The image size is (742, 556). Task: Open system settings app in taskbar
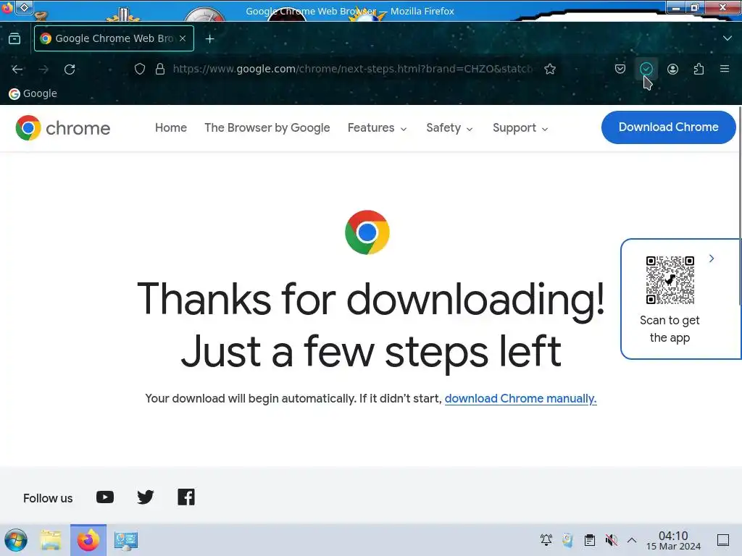click(x=125, y=540)
